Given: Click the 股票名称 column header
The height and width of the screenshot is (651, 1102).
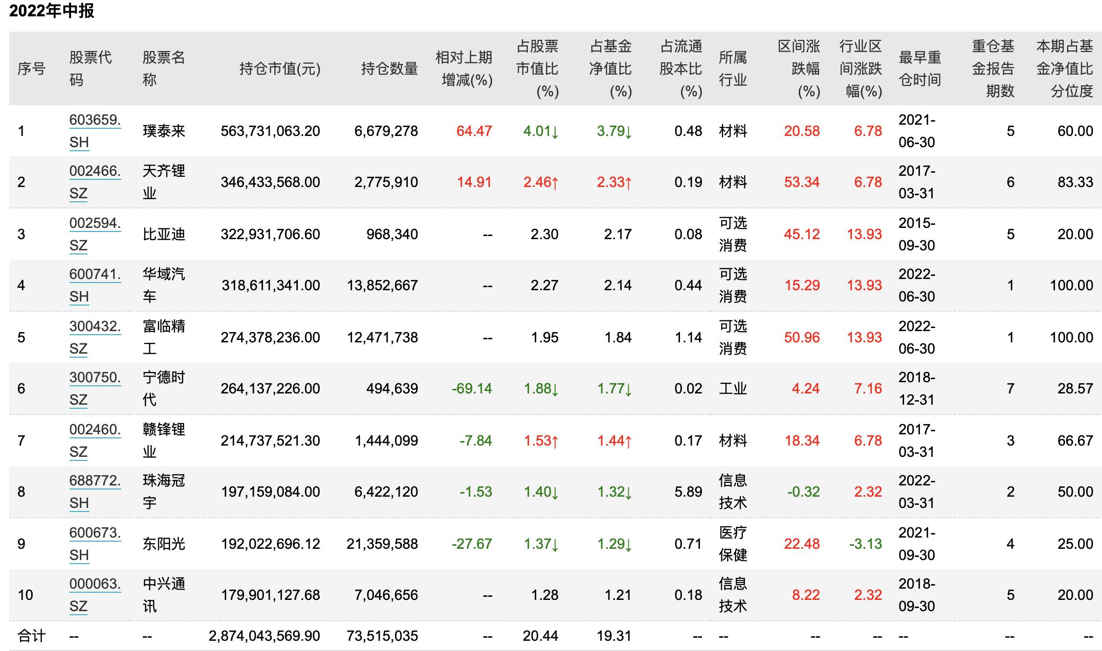Looking at the screenshot, I should tap(164, 68).
